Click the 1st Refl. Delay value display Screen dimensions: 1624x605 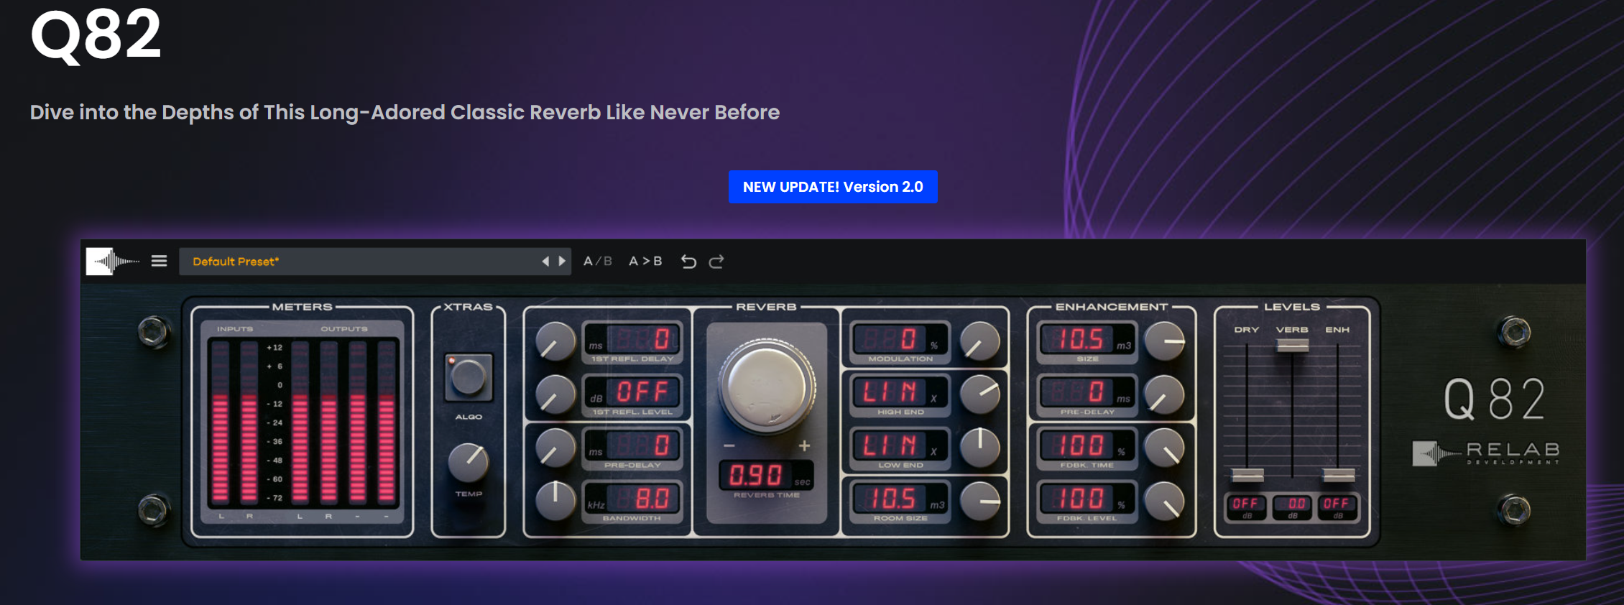pyautogui.click(x=632, y=339)
